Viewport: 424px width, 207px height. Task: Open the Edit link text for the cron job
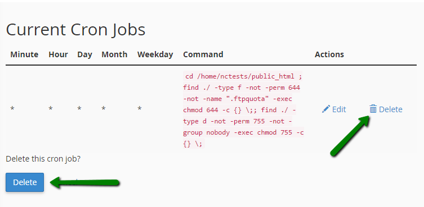click(339, 109)
